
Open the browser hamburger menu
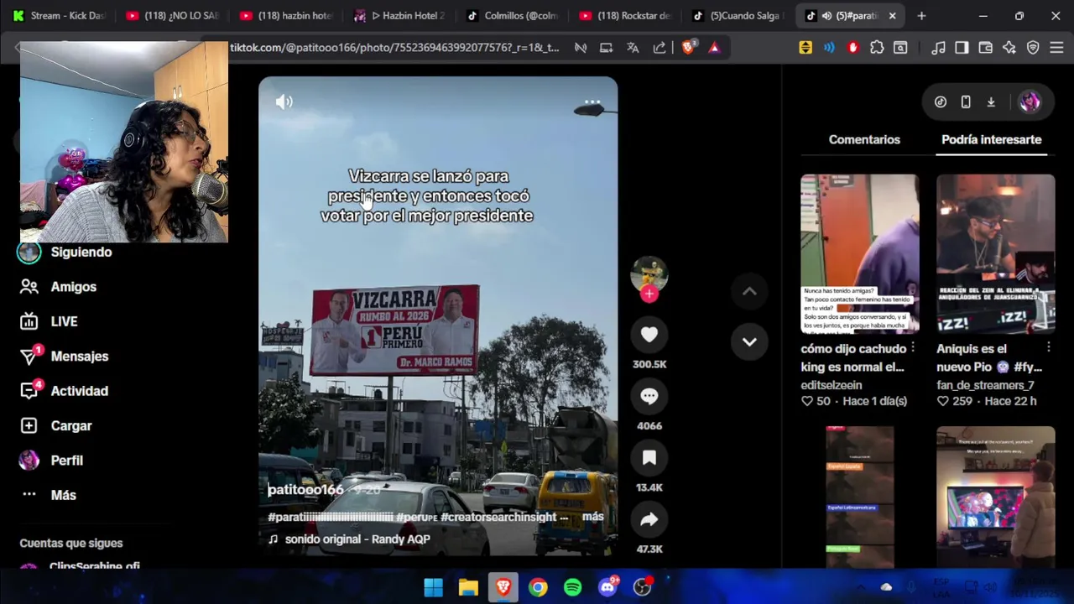(x=1056, y=48)
